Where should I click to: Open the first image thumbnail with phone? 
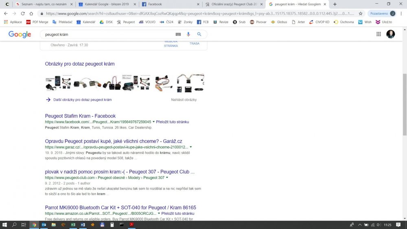(58, 83)
